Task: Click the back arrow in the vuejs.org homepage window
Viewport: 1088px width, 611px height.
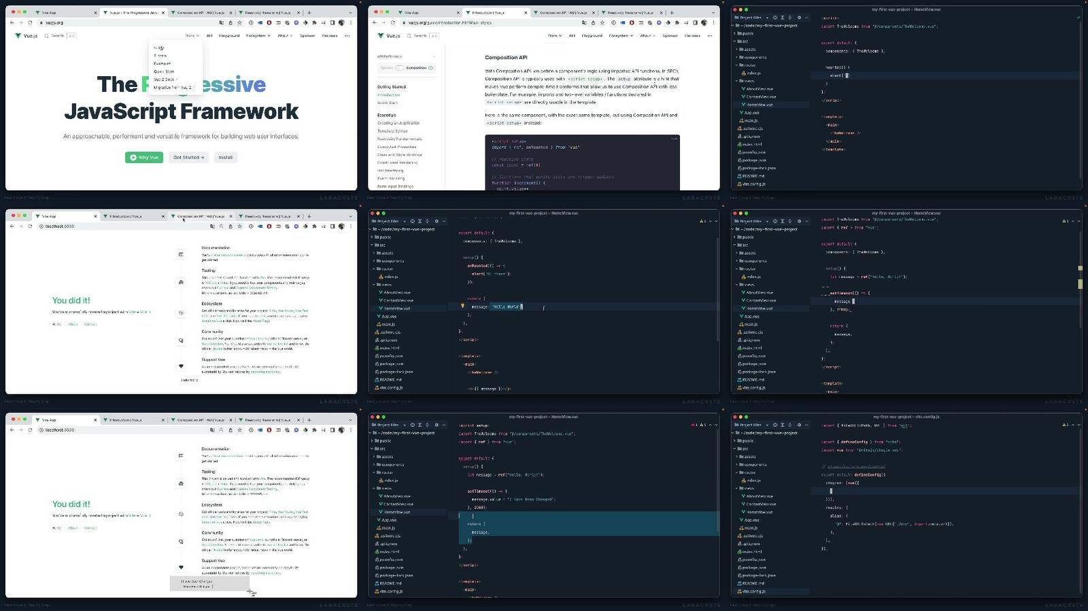Action: point(12,22)
